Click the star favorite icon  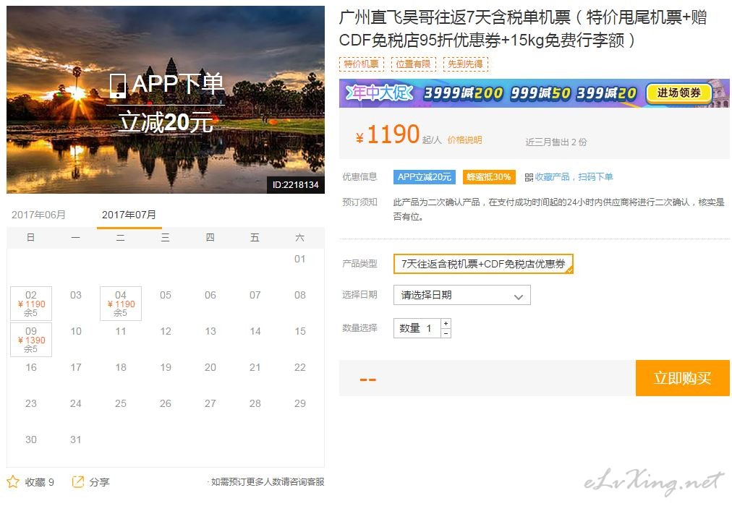coord(13,481)
